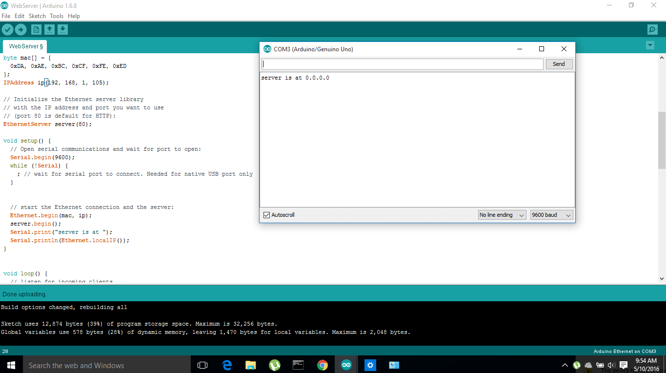Viewport: 666px width, 373px height.
Task: Click the taskbar icon right of Settings
Action: (x=394, y=365)
